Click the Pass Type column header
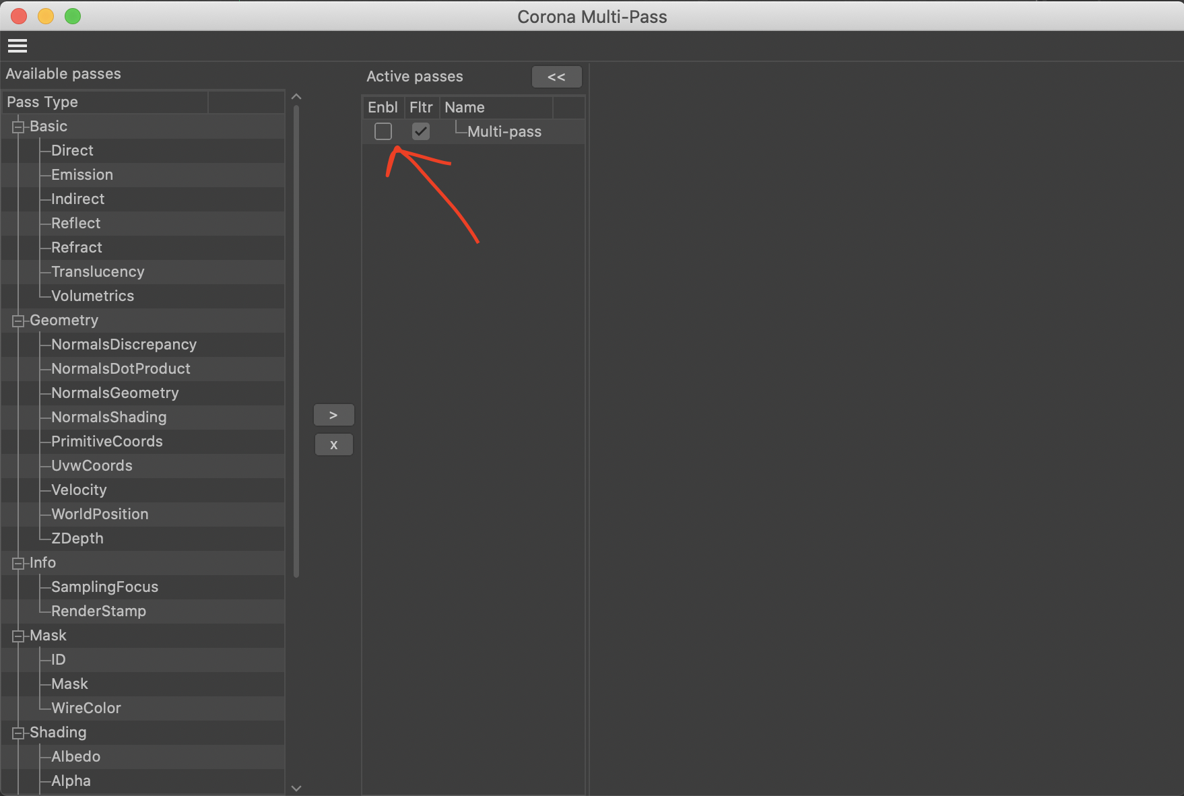The image size is (1184, 796). pyautogui.click(x=106, y=102)
